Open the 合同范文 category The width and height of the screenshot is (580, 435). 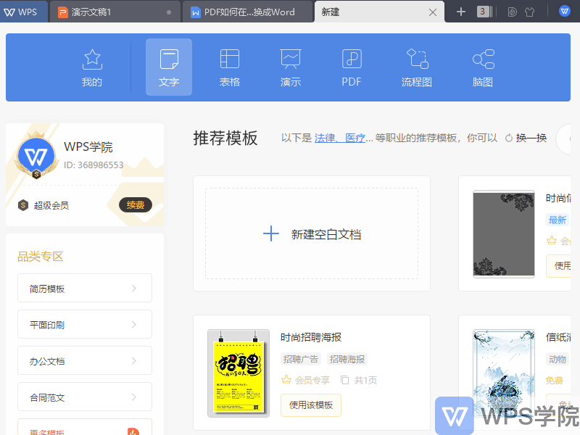84,397
